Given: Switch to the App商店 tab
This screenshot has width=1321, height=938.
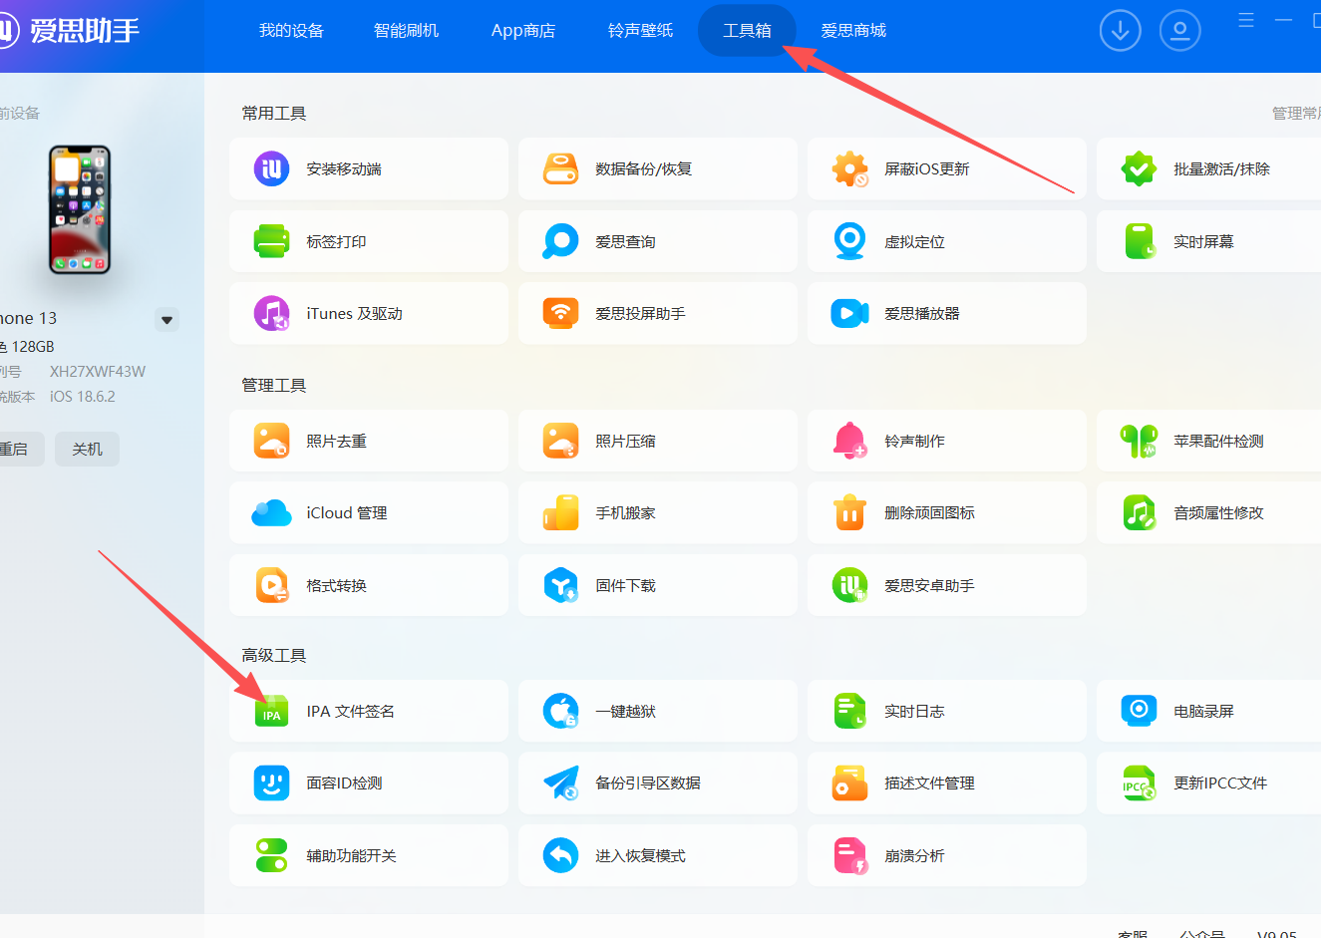Looking at the screenshot, I should (522, 31).
